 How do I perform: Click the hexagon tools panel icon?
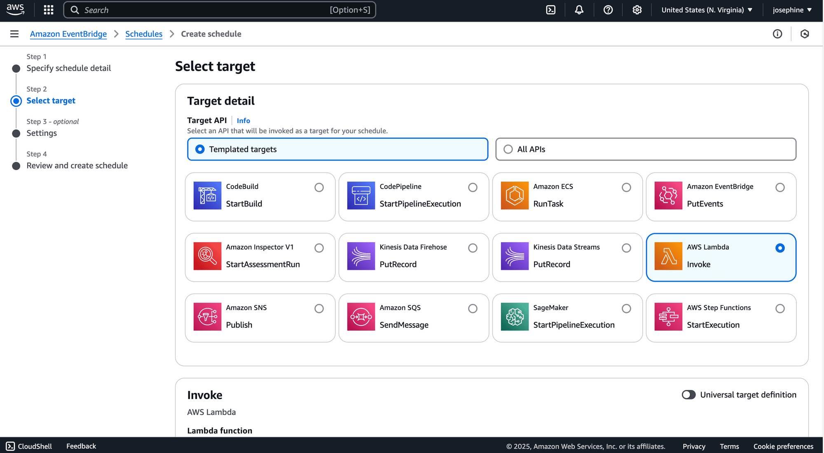pos(805,34)
